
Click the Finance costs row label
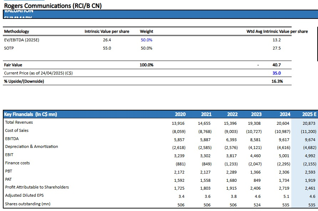click(x=17, y=163)
